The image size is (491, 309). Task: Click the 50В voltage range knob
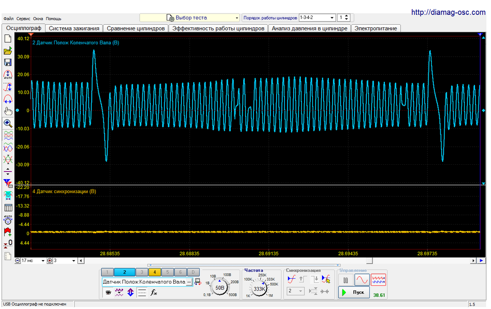pyautogui.click(x=220, y=287)
